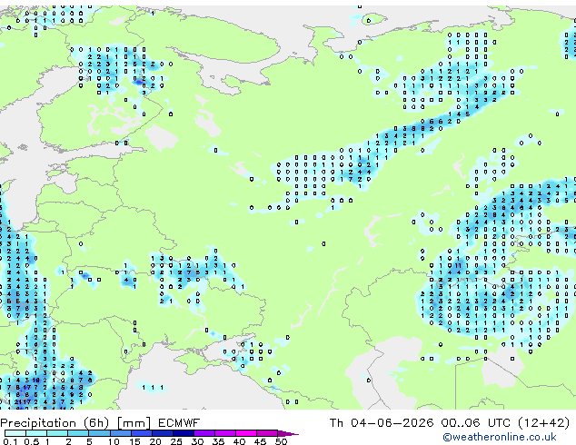Pick the 15–20 mm legend color swatch
This screenshot has height=445, width=576.
141,433
